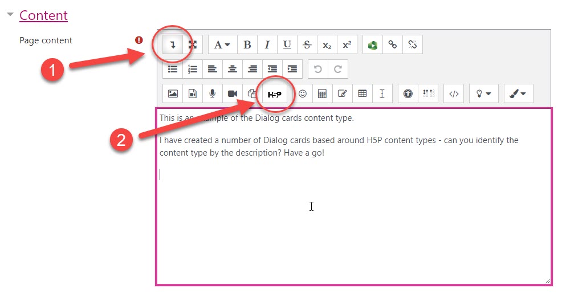Open the lightbulb dropdown menu

[x=483, y=93]
